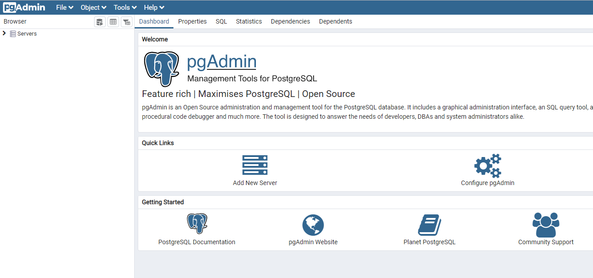Open the Community Support link
The height and width of the screenshot is (278, 593).
(546, 242)
